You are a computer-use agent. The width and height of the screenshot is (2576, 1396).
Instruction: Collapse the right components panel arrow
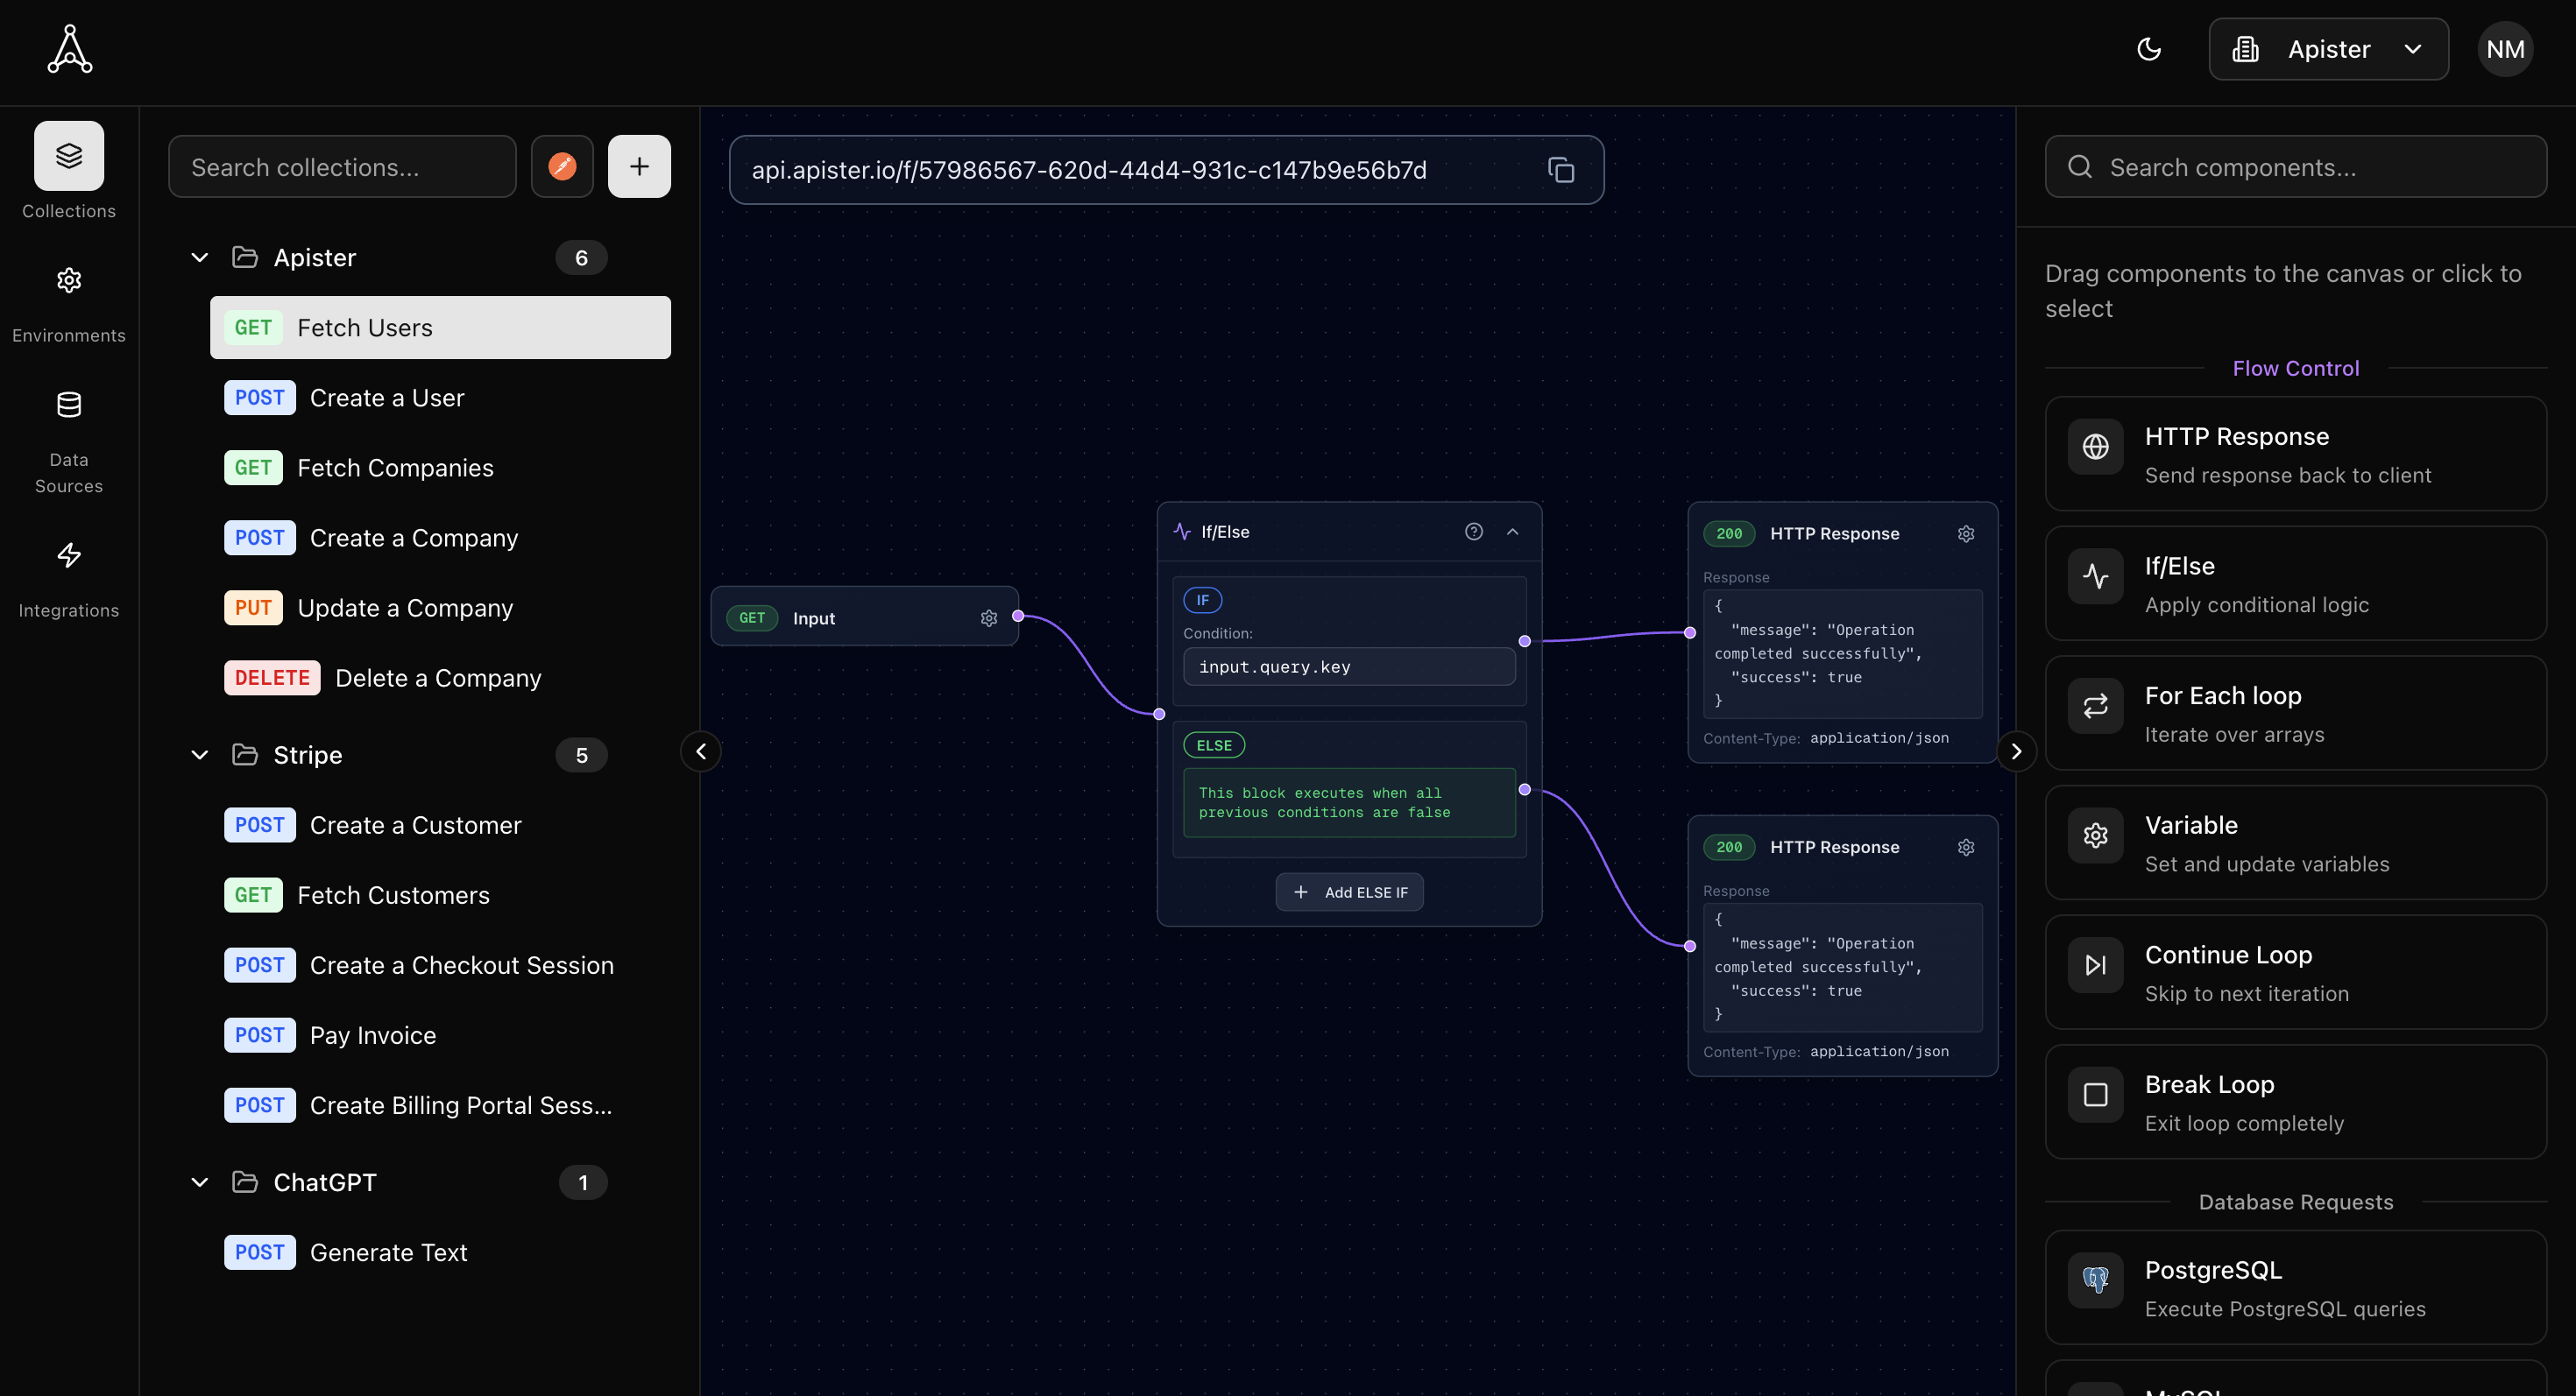coord(2016,751)
